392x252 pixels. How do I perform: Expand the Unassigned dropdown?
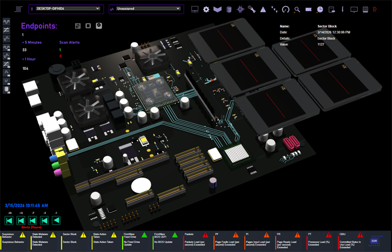tap(146, 9)
